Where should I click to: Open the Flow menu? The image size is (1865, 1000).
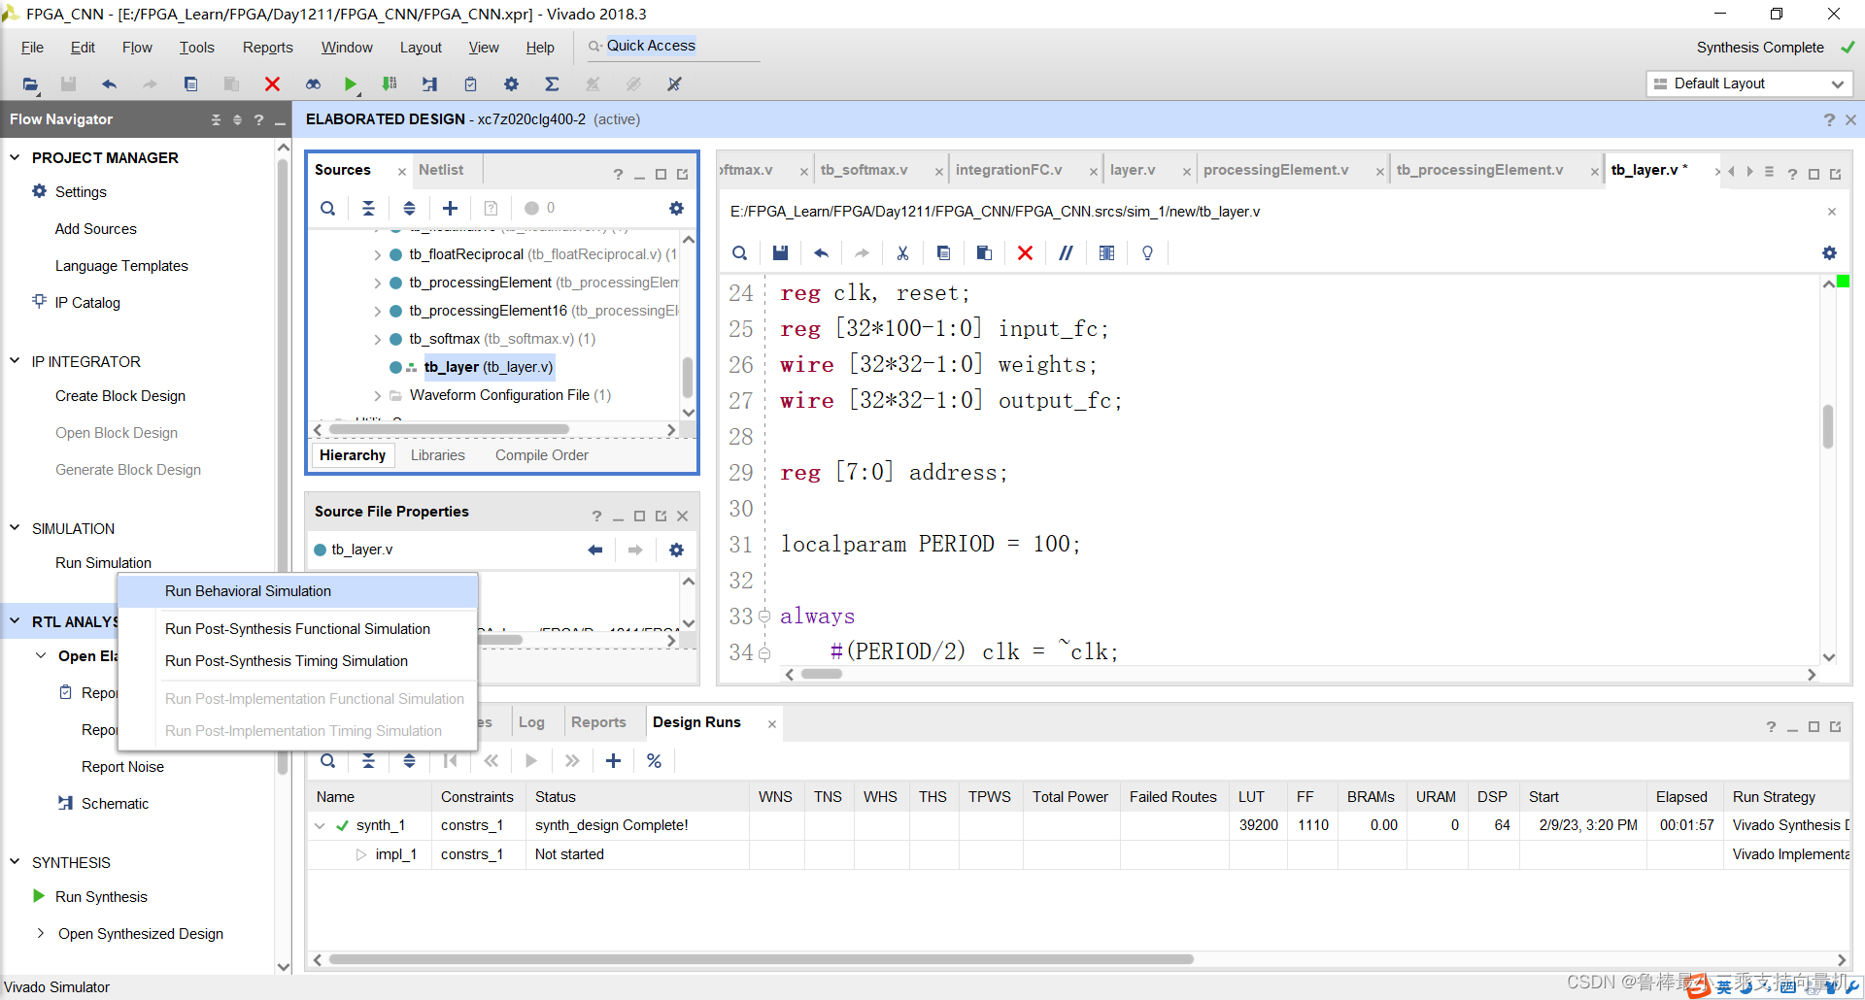137,48
